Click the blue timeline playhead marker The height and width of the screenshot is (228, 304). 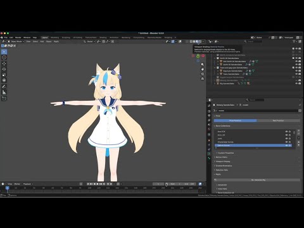click(7, 188)
